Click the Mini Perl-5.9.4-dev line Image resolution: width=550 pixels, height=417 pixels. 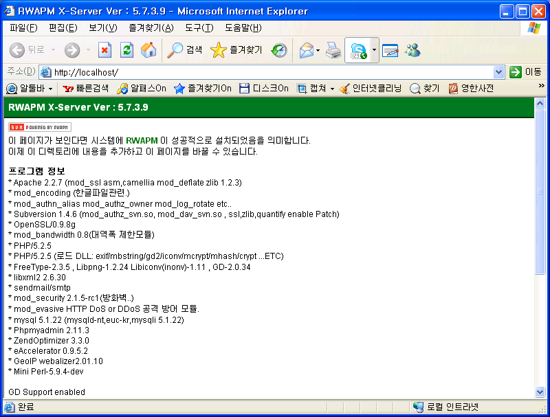click(x=46, y=372)
